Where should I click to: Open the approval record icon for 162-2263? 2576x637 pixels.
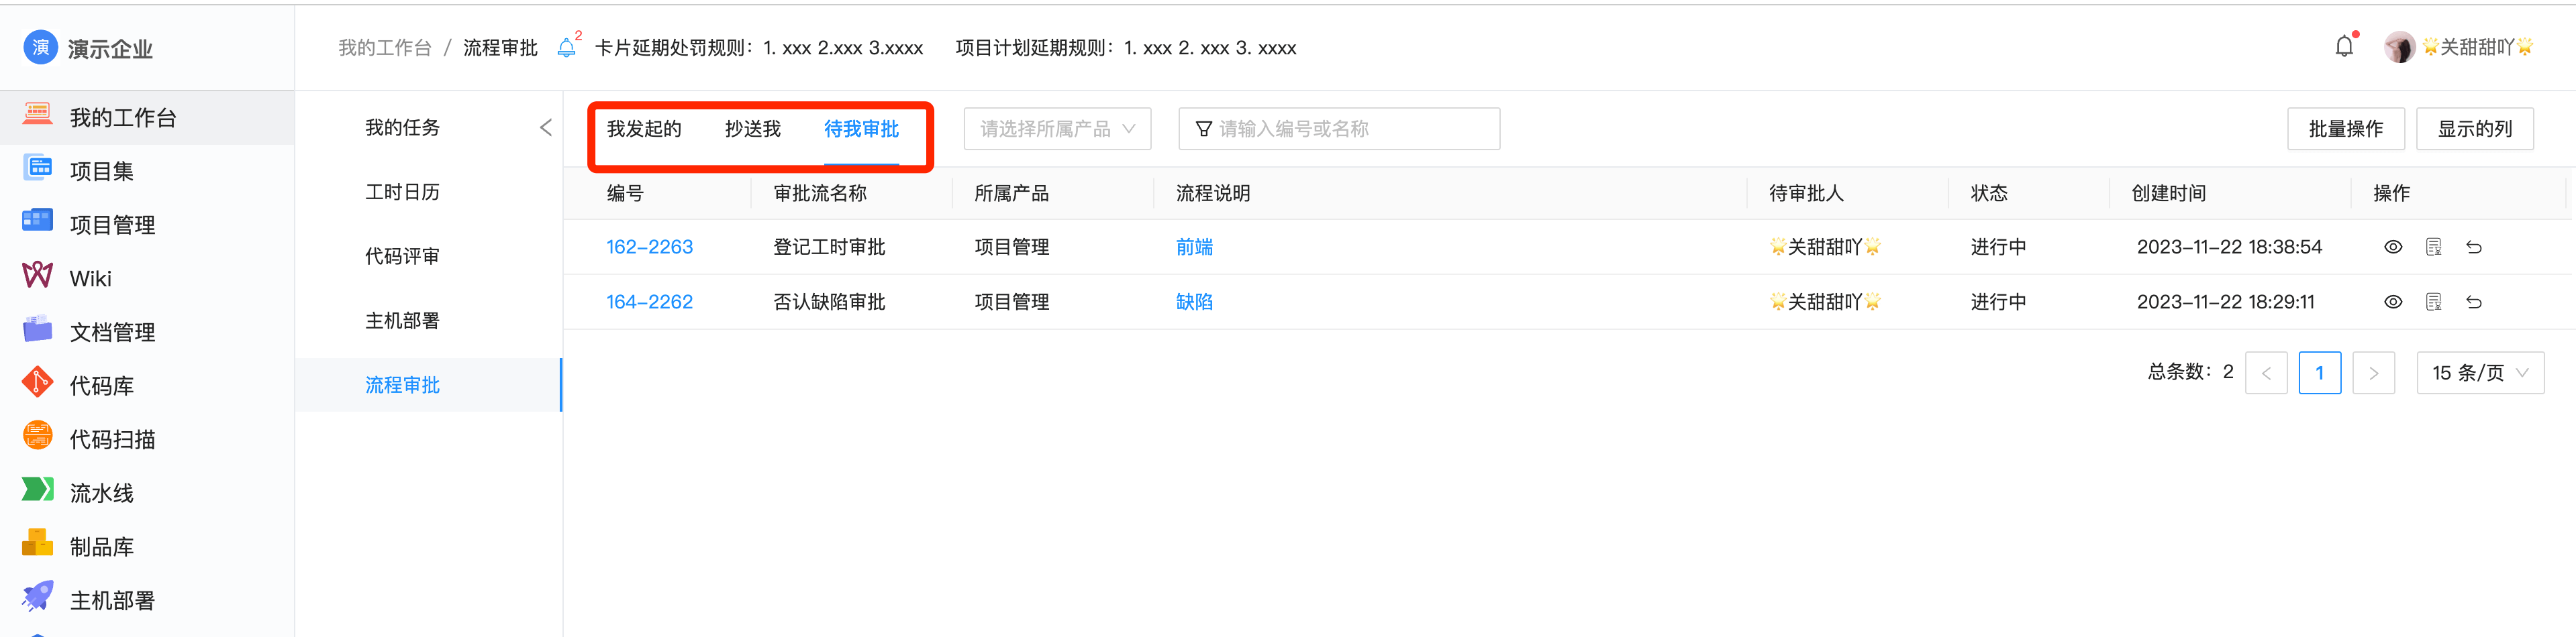click(2434, 247)
